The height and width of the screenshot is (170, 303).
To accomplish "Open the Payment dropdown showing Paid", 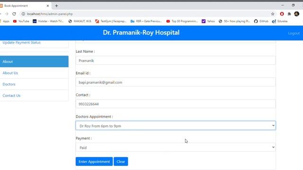I will (x=176, y=147).
